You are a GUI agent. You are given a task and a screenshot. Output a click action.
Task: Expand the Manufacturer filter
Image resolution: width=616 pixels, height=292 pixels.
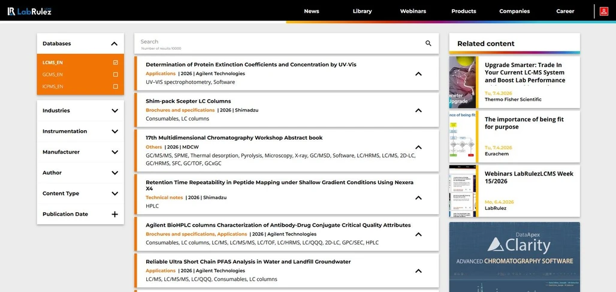pos(114,152)
